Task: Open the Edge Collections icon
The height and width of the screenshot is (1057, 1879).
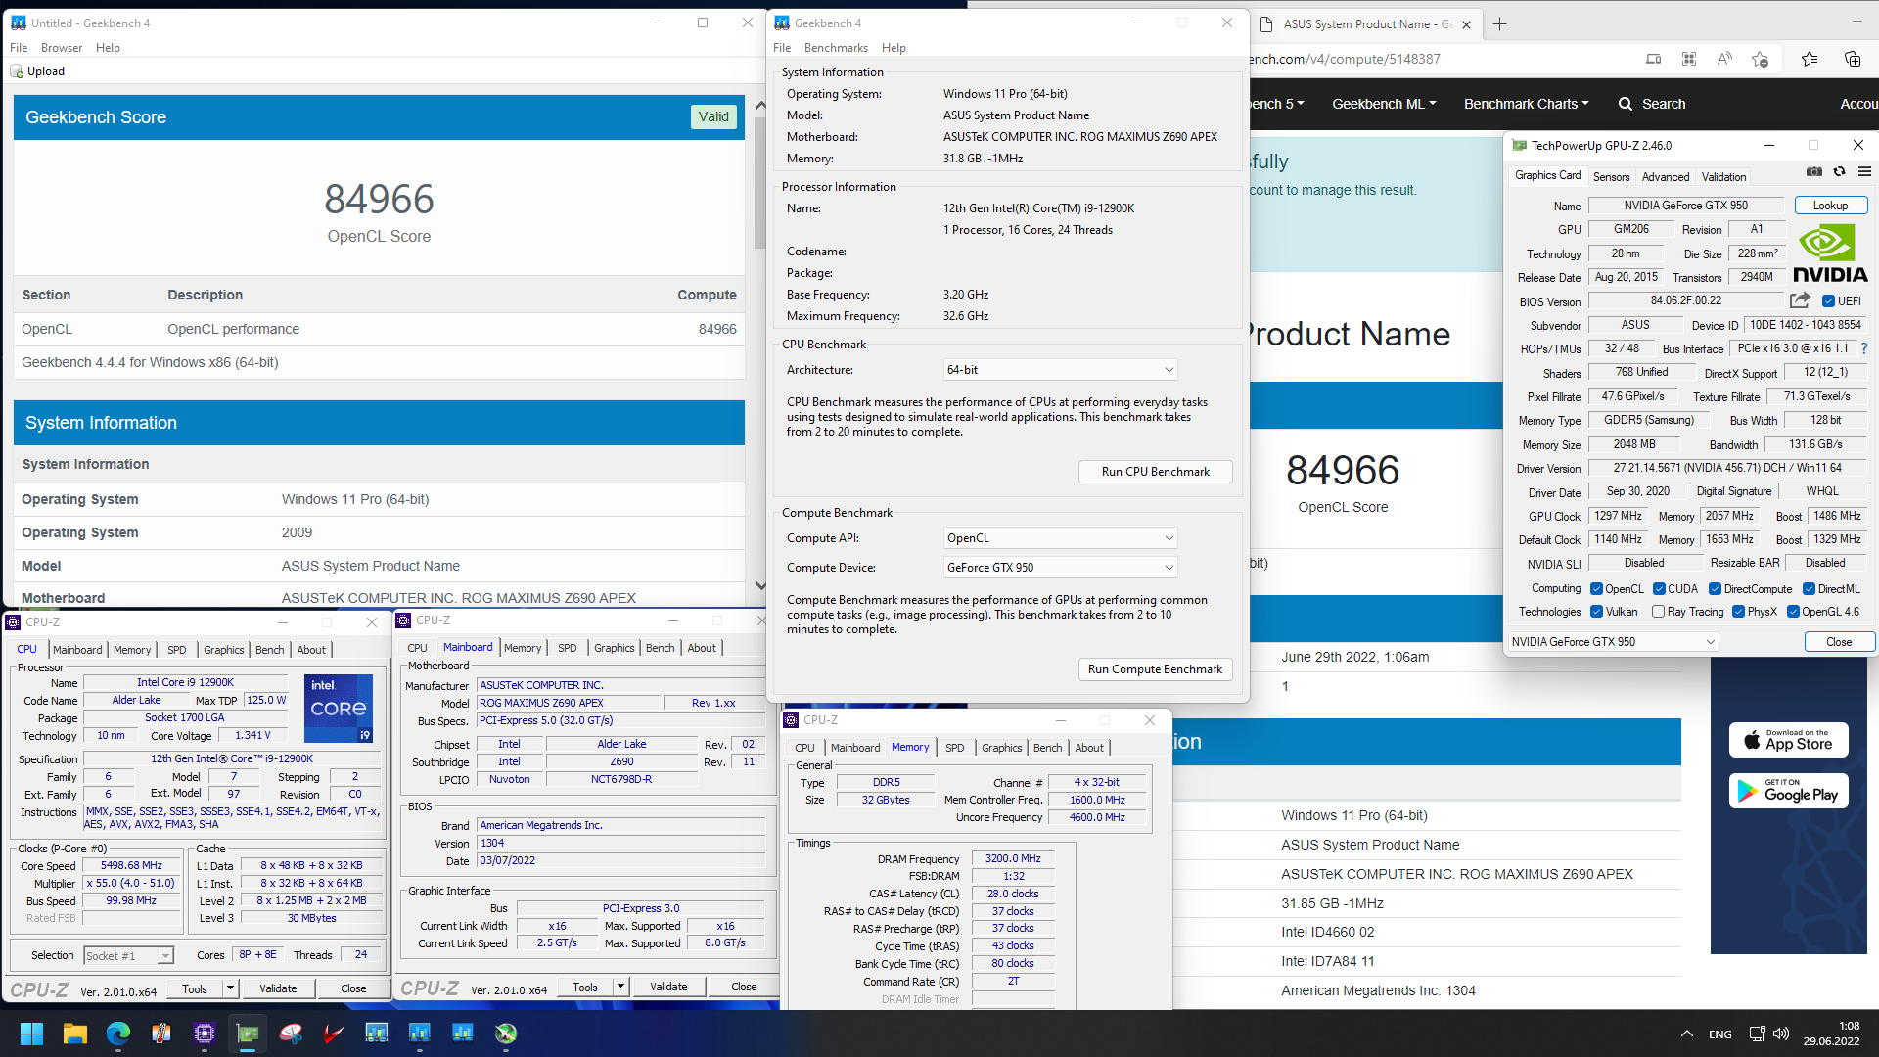Action: pos(1853,59)
